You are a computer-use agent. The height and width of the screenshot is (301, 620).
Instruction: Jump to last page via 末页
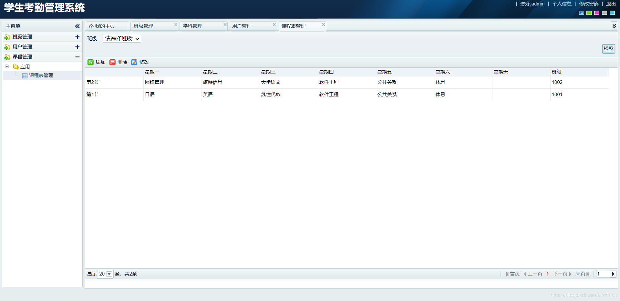click(583, 274)
